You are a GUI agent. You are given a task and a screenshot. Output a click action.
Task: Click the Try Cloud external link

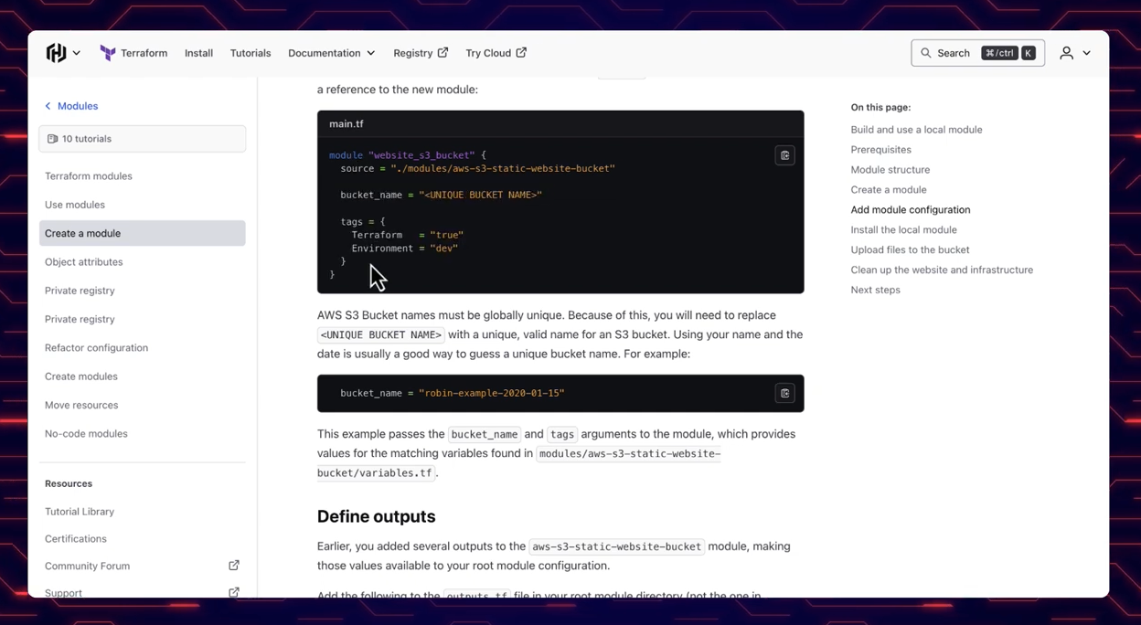click(496, 53)
